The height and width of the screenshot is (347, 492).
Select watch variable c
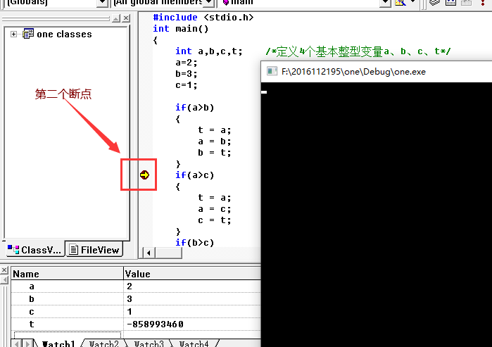point(32,312)
